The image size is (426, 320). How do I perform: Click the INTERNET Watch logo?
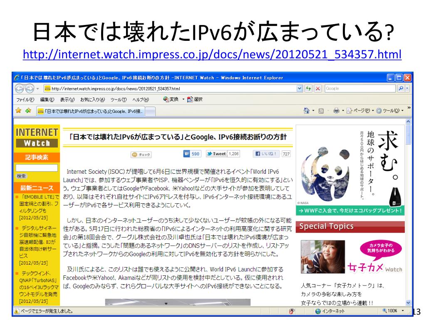click(x=37, y=137)
